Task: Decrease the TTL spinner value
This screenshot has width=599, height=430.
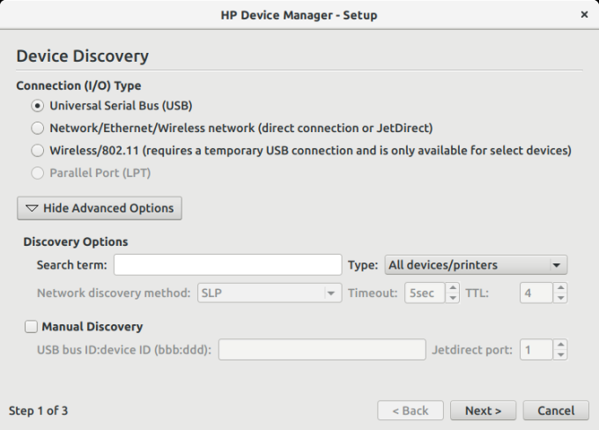Action: click(x=561, y=298)
